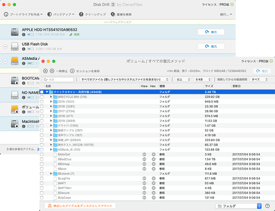Select the orange ASMedia drive icon

(x=15, y=61)
